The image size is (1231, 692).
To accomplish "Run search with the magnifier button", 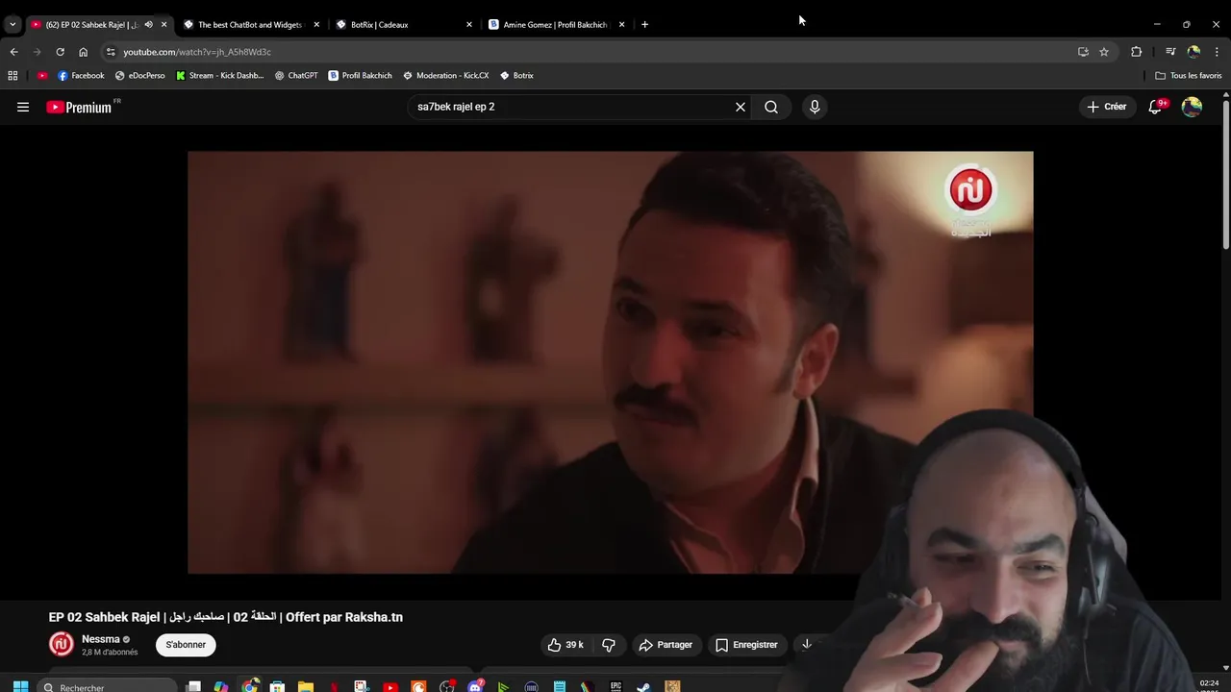I will 771,107.
